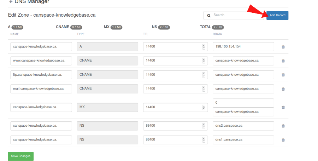Adjust TTL stepper on the MX record
318x161 pixels.
point(204,108)
